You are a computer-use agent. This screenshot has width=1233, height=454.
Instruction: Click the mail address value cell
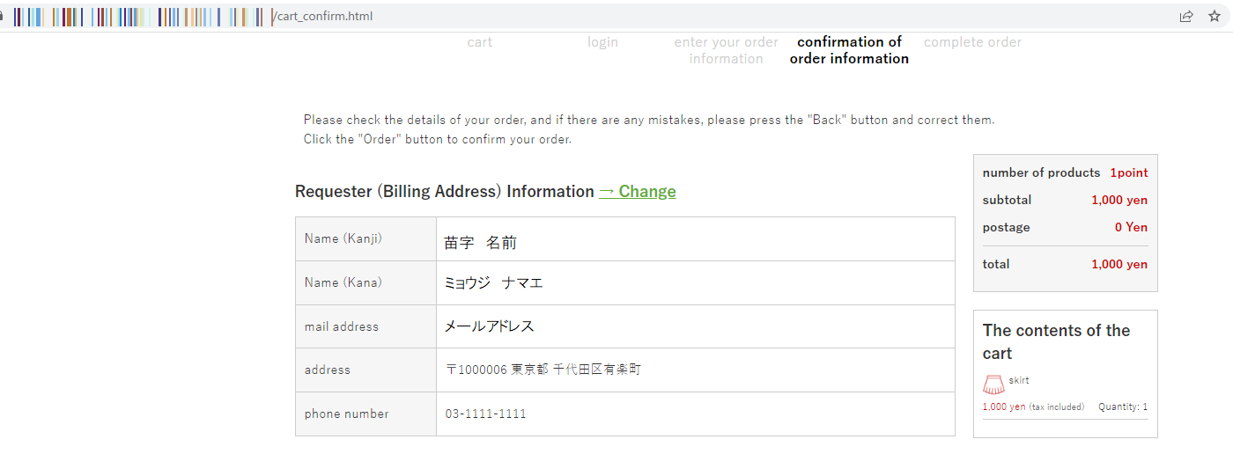coord(696,326)
